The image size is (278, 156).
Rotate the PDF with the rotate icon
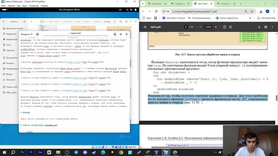point(230,27)
